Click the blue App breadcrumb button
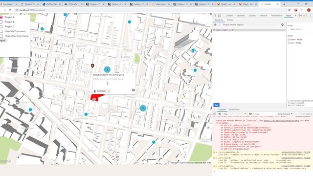 point(216,105)
